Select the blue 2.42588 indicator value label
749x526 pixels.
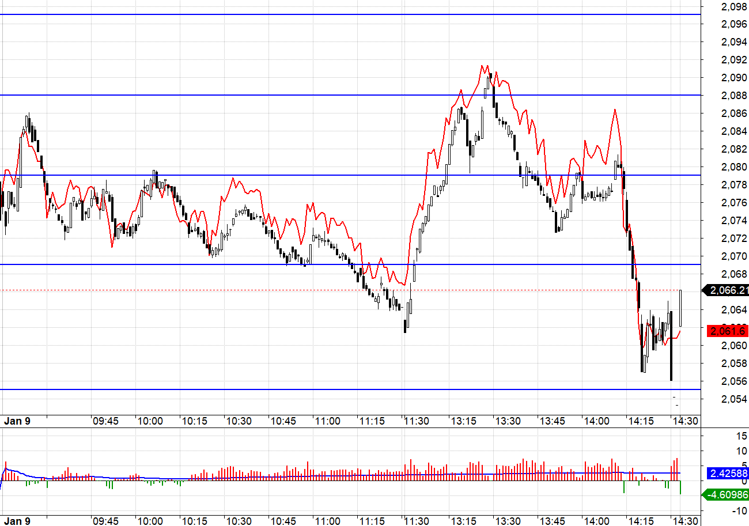click(728, 473)
